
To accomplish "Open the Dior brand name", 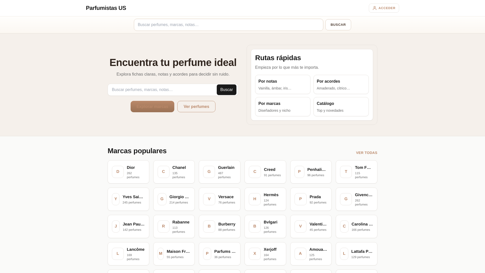I will coord(131,168).
